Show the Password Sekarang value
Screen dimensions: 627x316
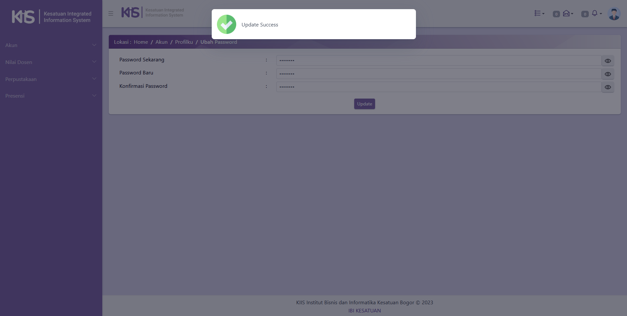(607, 61)
